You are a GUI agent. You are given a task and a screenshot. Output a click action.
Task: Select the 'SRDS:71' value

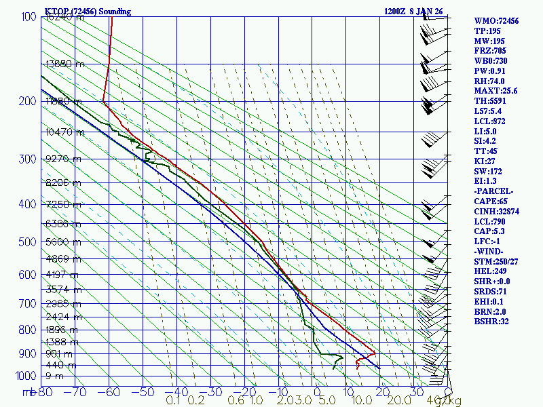pos(490,292)
